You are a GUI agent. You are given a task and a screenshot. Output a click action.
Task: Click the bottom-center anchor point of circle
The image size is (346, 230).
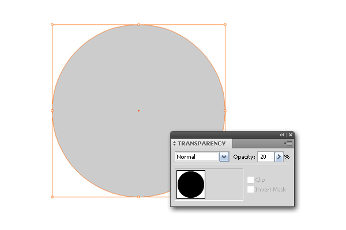tap(138, 197)
